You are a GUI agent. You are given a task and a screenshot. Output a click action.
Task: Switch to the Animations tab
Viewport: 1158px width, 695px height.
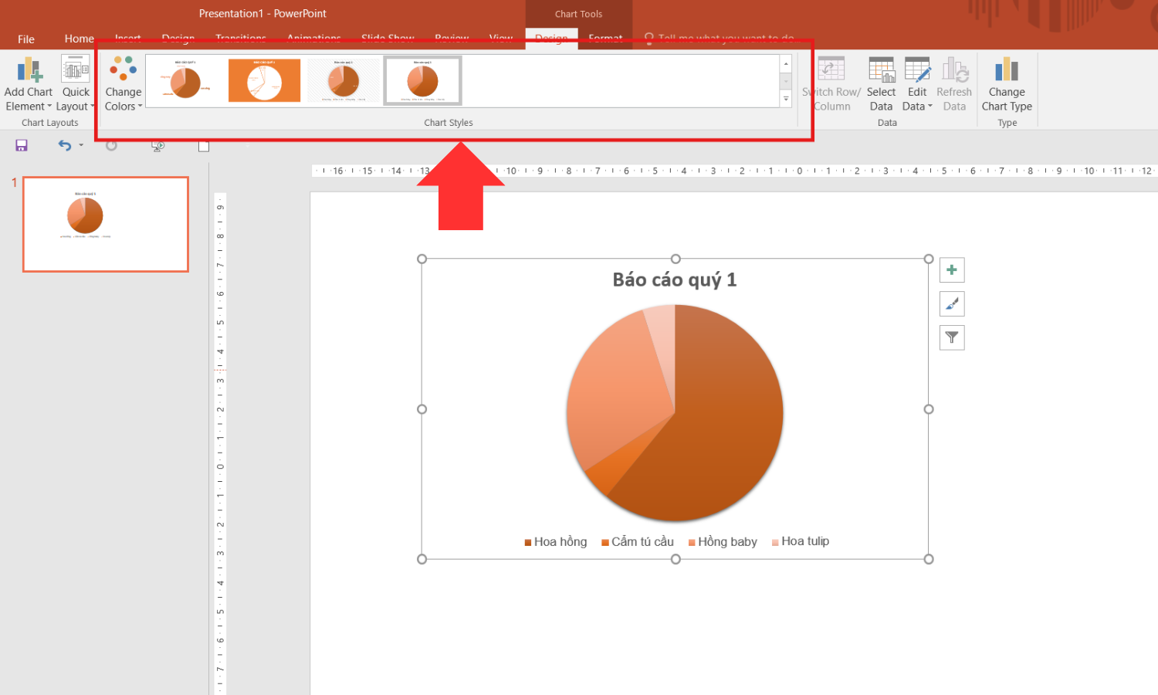314,39
